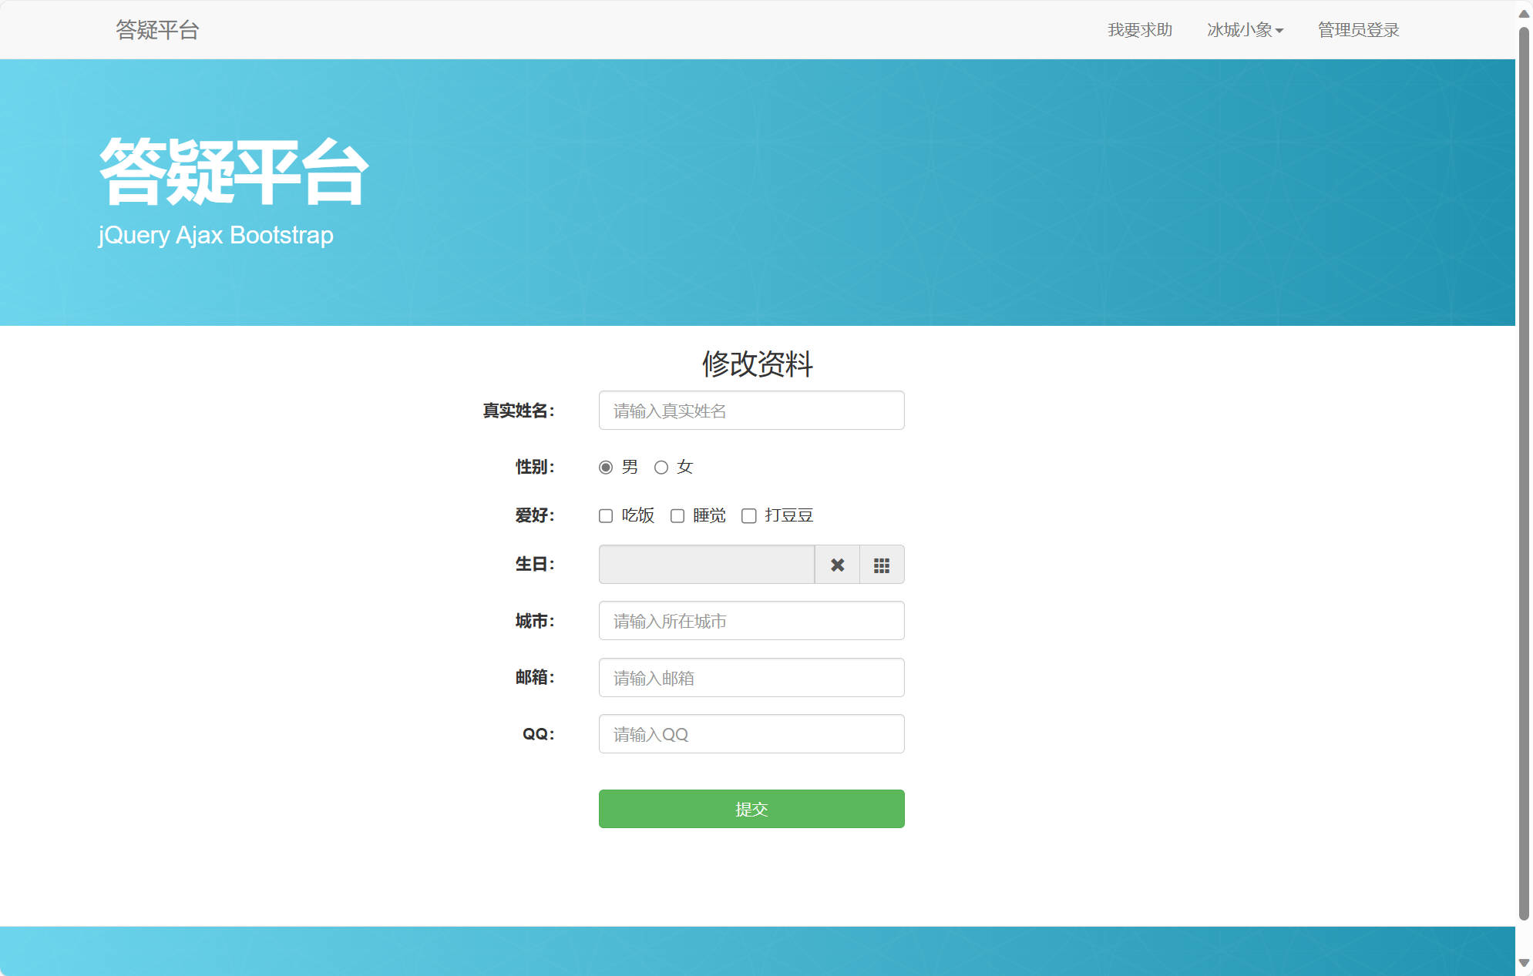1533x976 pixels.
Task: Check the 吃饭 hobby checkbox
Action: [x=605, y=515]
